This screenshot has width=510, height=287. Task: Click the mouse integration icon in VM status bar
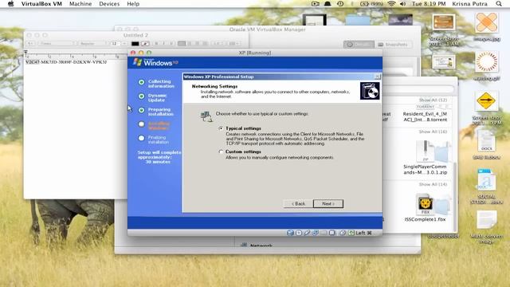(x=342, y=233)
